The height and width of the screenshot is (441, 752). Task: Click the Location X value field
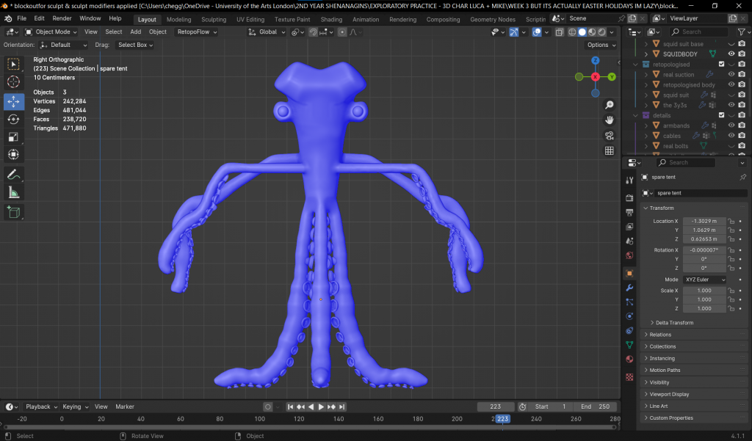(x=704, y=221)
